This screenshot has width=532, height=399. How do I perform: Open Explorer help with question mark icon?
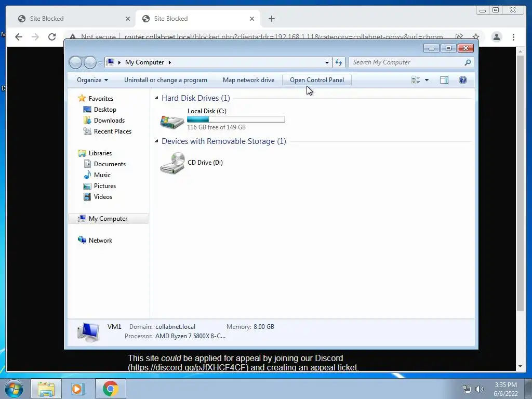pyautogui.click(x=462, y=80)
